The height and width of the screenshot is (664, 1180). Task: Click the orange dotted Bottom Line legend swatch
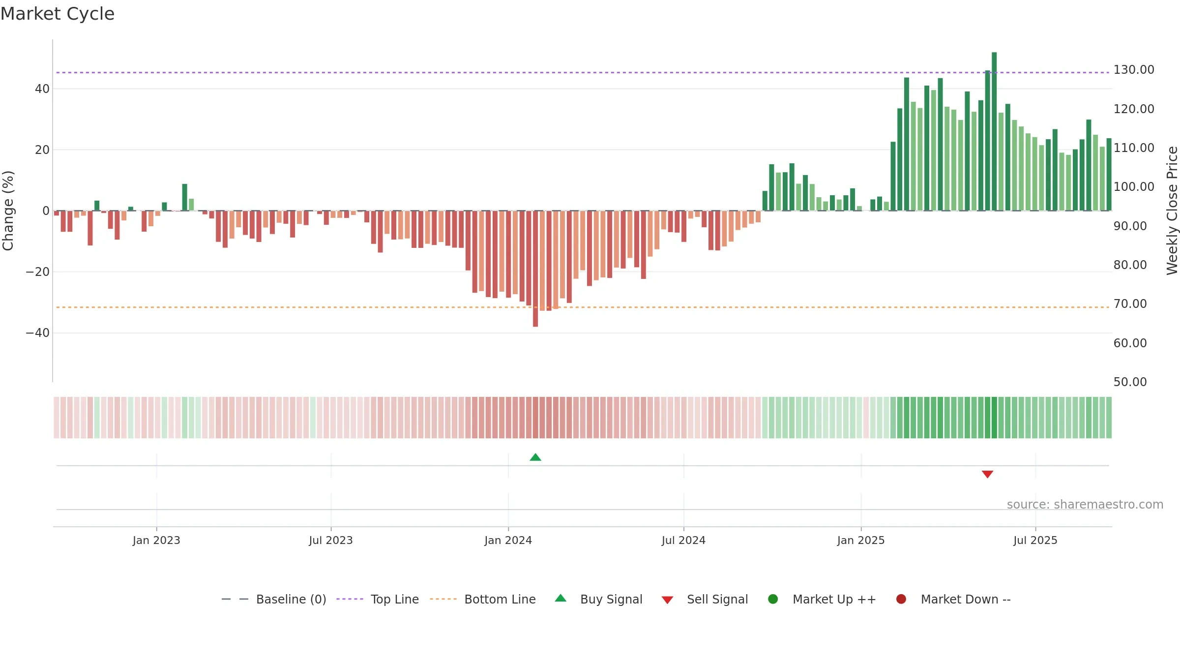coord(443,599)
